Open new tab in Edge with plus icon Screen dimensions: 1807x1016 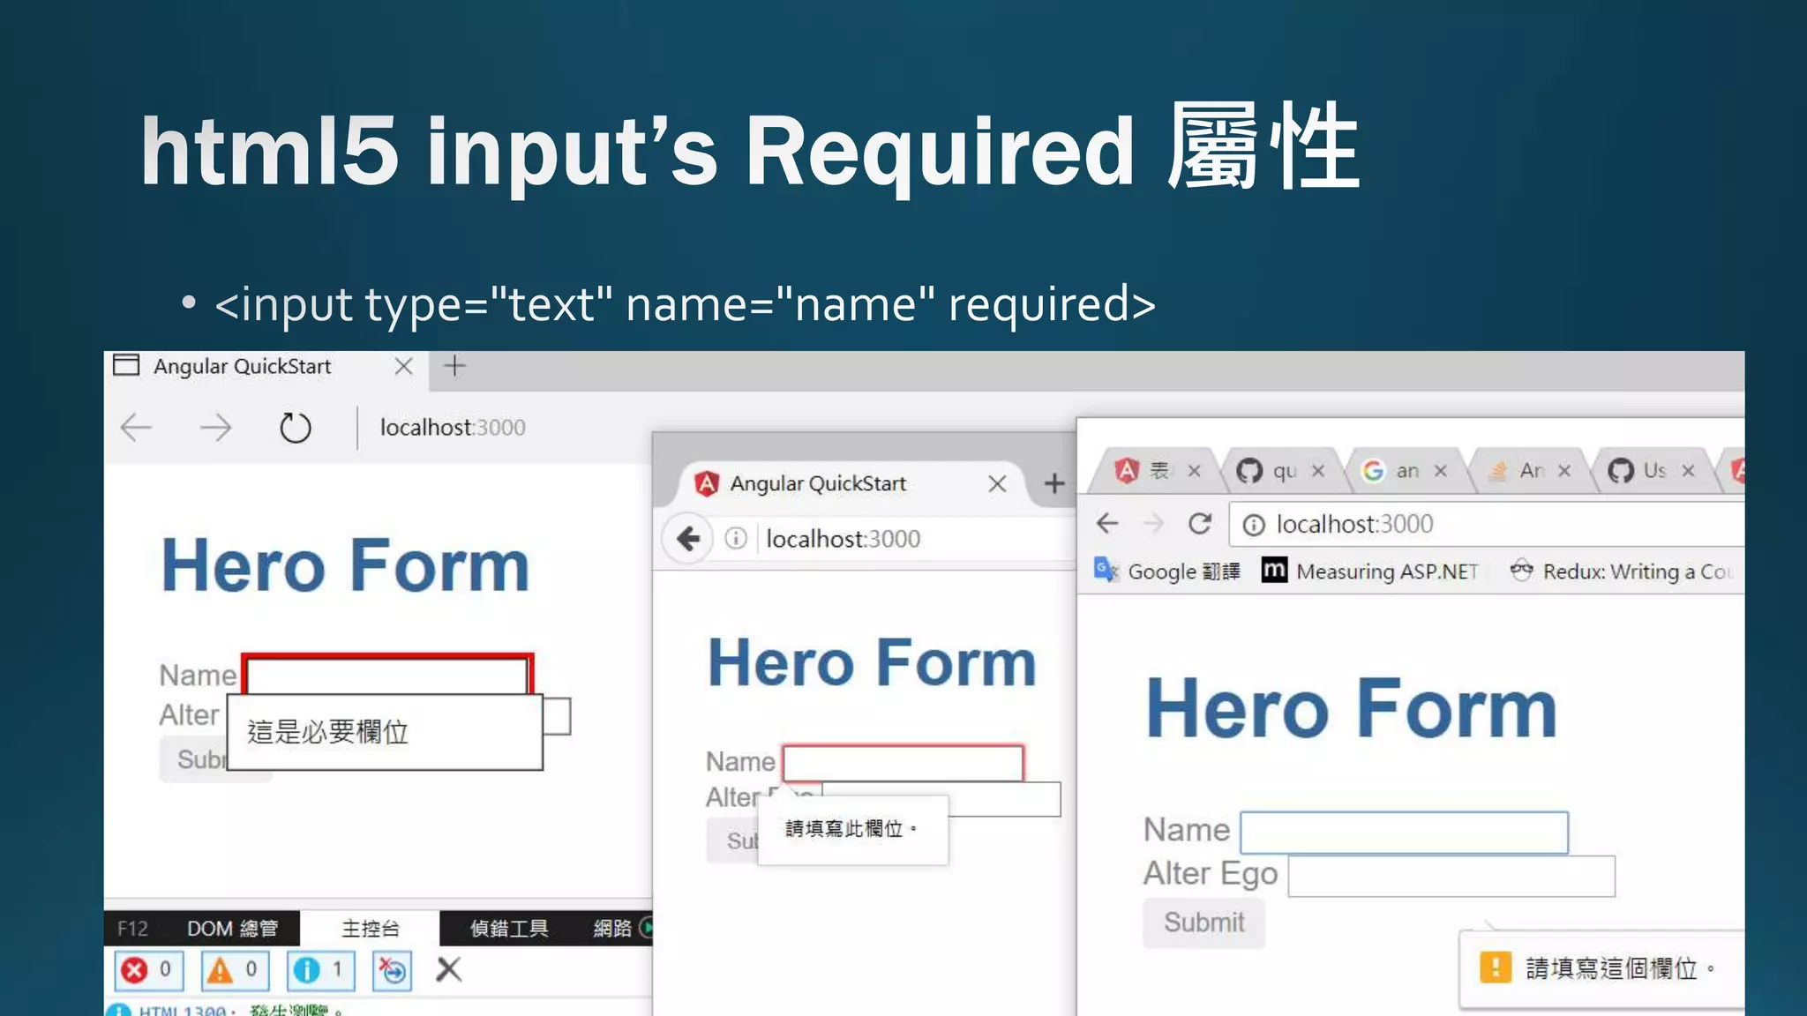point(454,366)
